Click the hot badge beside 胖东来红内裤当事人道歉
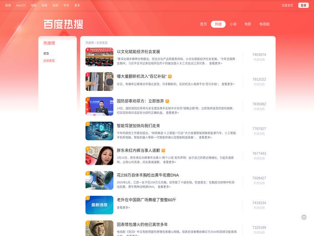The height and width of the screenshot is (236, 314). pos(163,150)
